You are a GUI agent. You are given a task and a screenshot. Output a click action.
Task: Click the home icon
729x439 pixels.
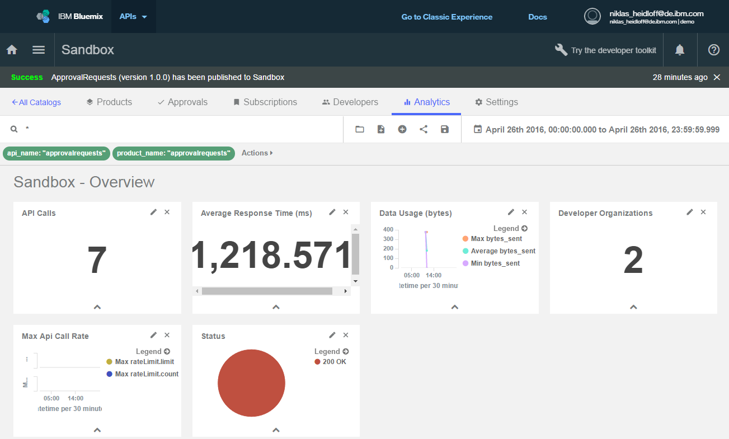12,50
